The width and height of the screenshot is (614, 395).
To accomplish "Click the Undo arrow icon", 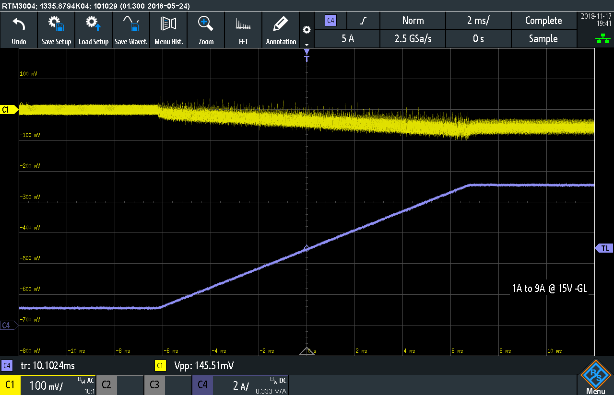I will tap(19, 25).
